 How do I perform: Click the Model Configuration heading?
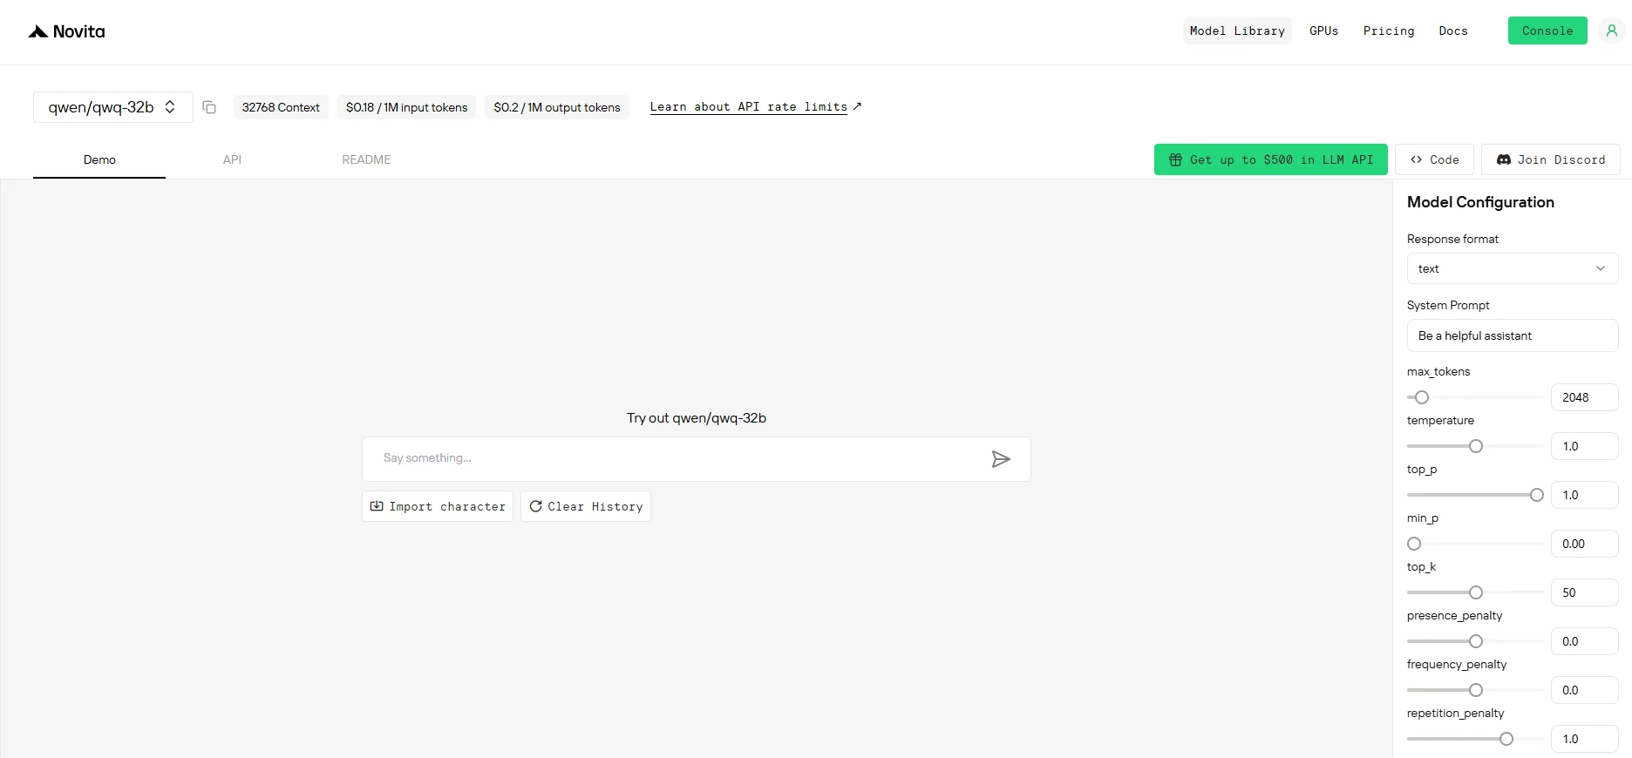1480,202
